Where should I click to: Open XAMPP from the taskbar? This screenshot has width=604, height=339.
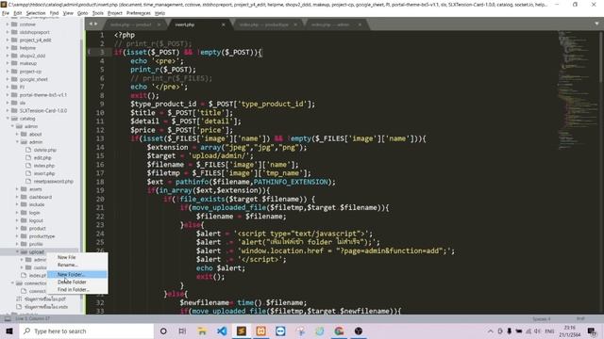click(x=260, y=331)
